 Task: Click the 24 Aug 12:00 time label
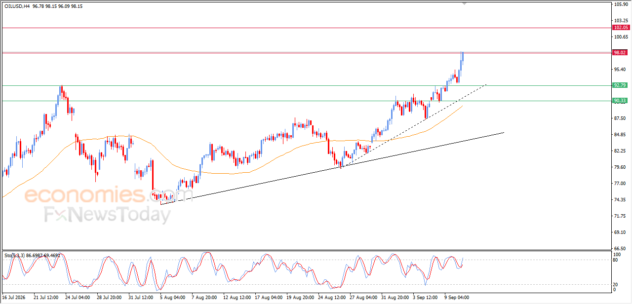[331, 298]
